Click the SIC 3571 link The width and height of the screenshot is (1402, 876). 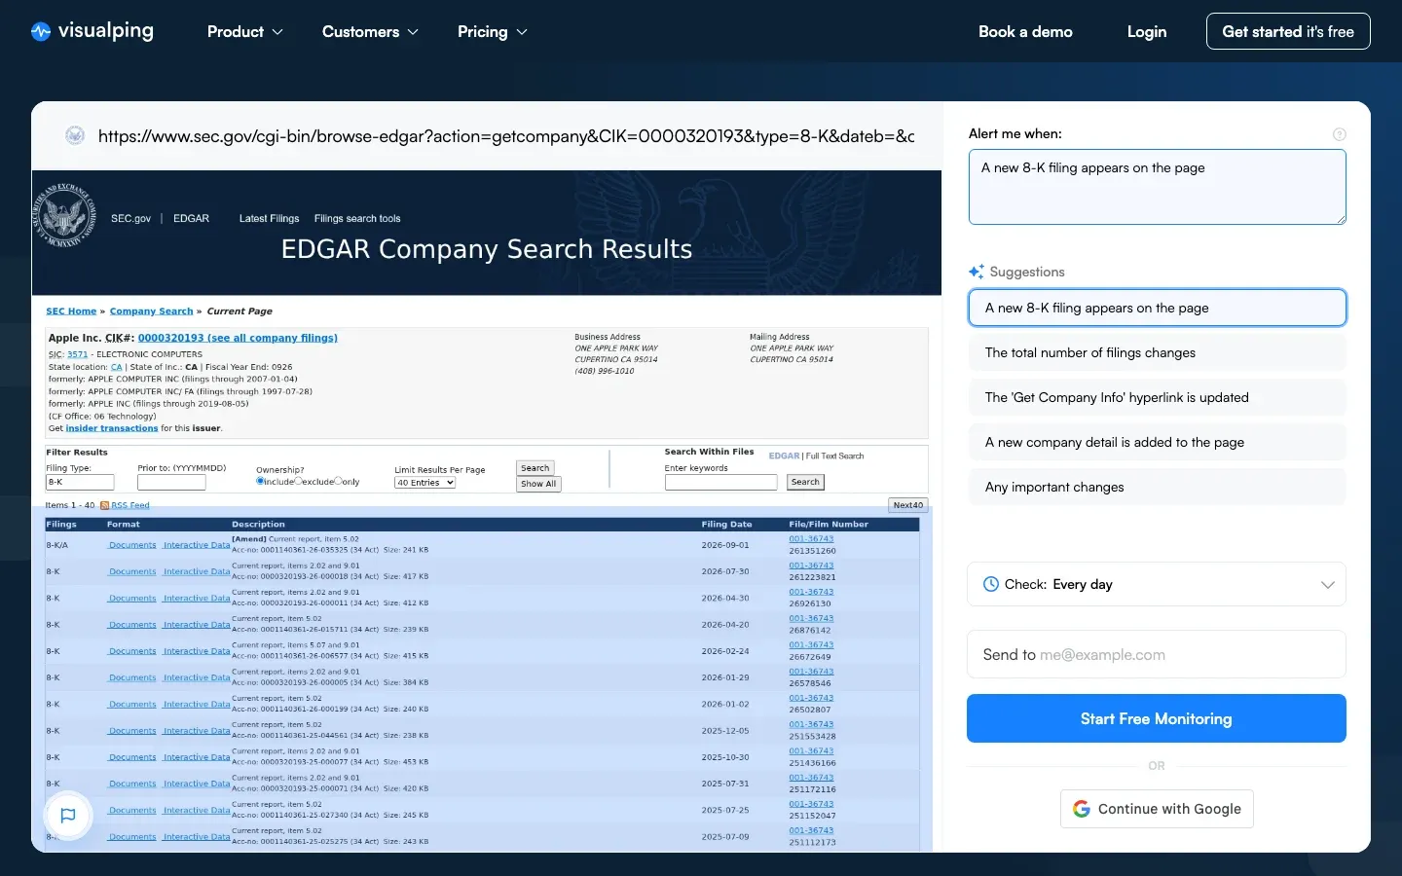[x=78, y=354]
